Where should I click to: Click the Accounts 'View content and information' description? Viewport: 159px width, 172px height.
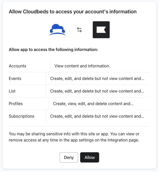click(82, 66)
